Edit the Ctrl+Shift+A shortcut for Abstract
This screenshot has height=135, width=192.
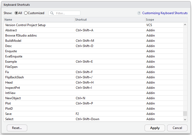[110, 30]
